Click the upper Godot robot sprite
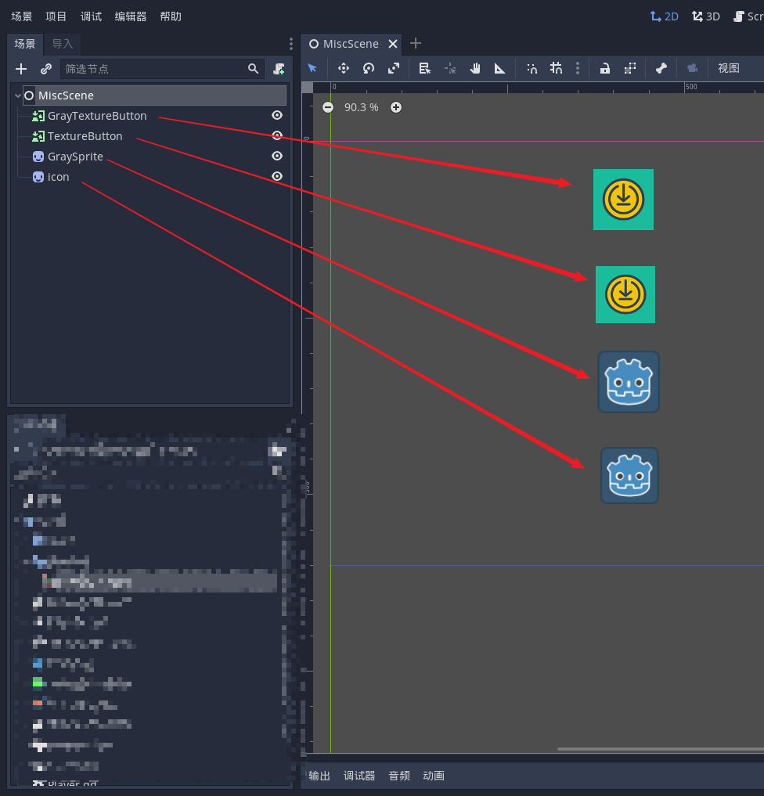The image size is (764, 796). pyautogui.click(x=629, y=382)
